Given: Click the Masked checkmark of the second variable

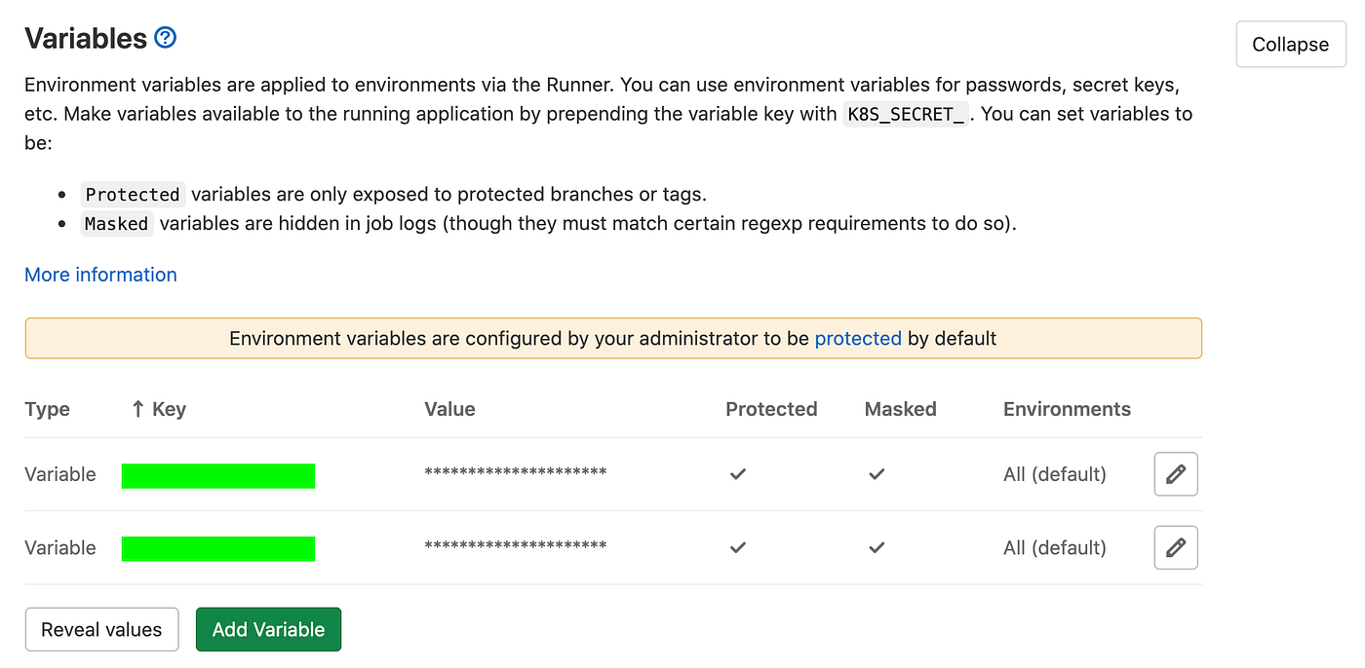Looking at the screenshot, I should (877, 547).
